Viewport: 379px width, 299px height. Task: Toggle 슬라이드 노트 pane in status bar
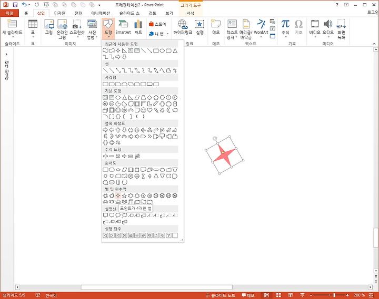pos(220,295)
